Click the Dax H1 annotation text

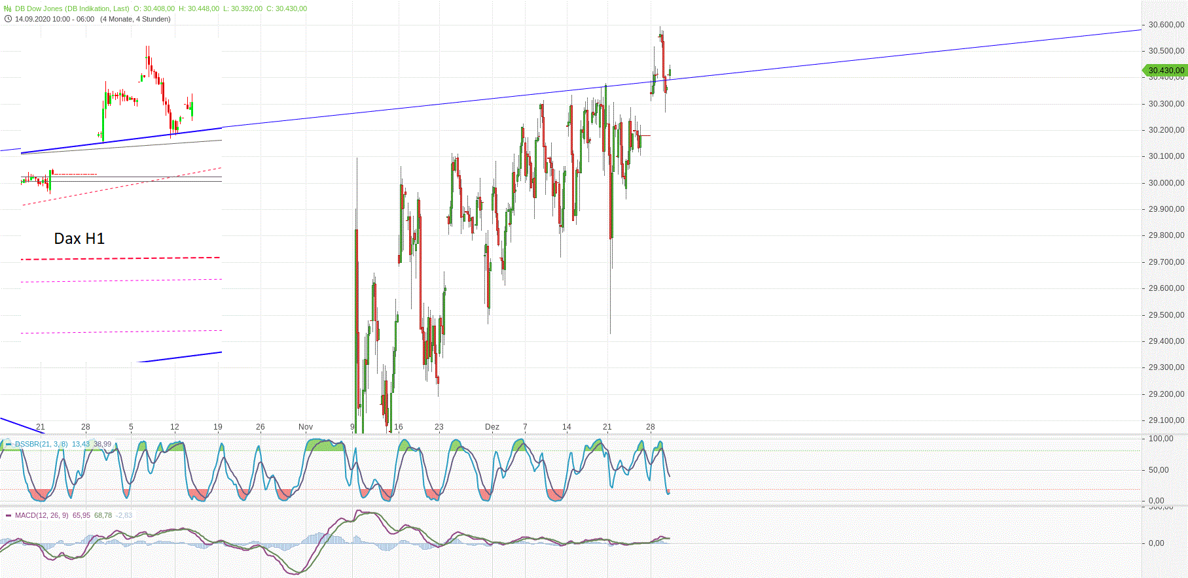79,239
